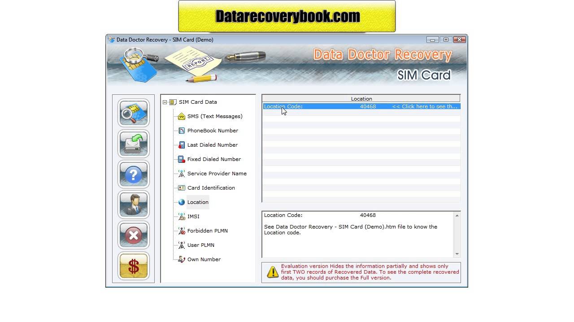Select the IMSI tree item
Image resolution: width=574 pixels, height=322 pixels.
click(193, 216)
